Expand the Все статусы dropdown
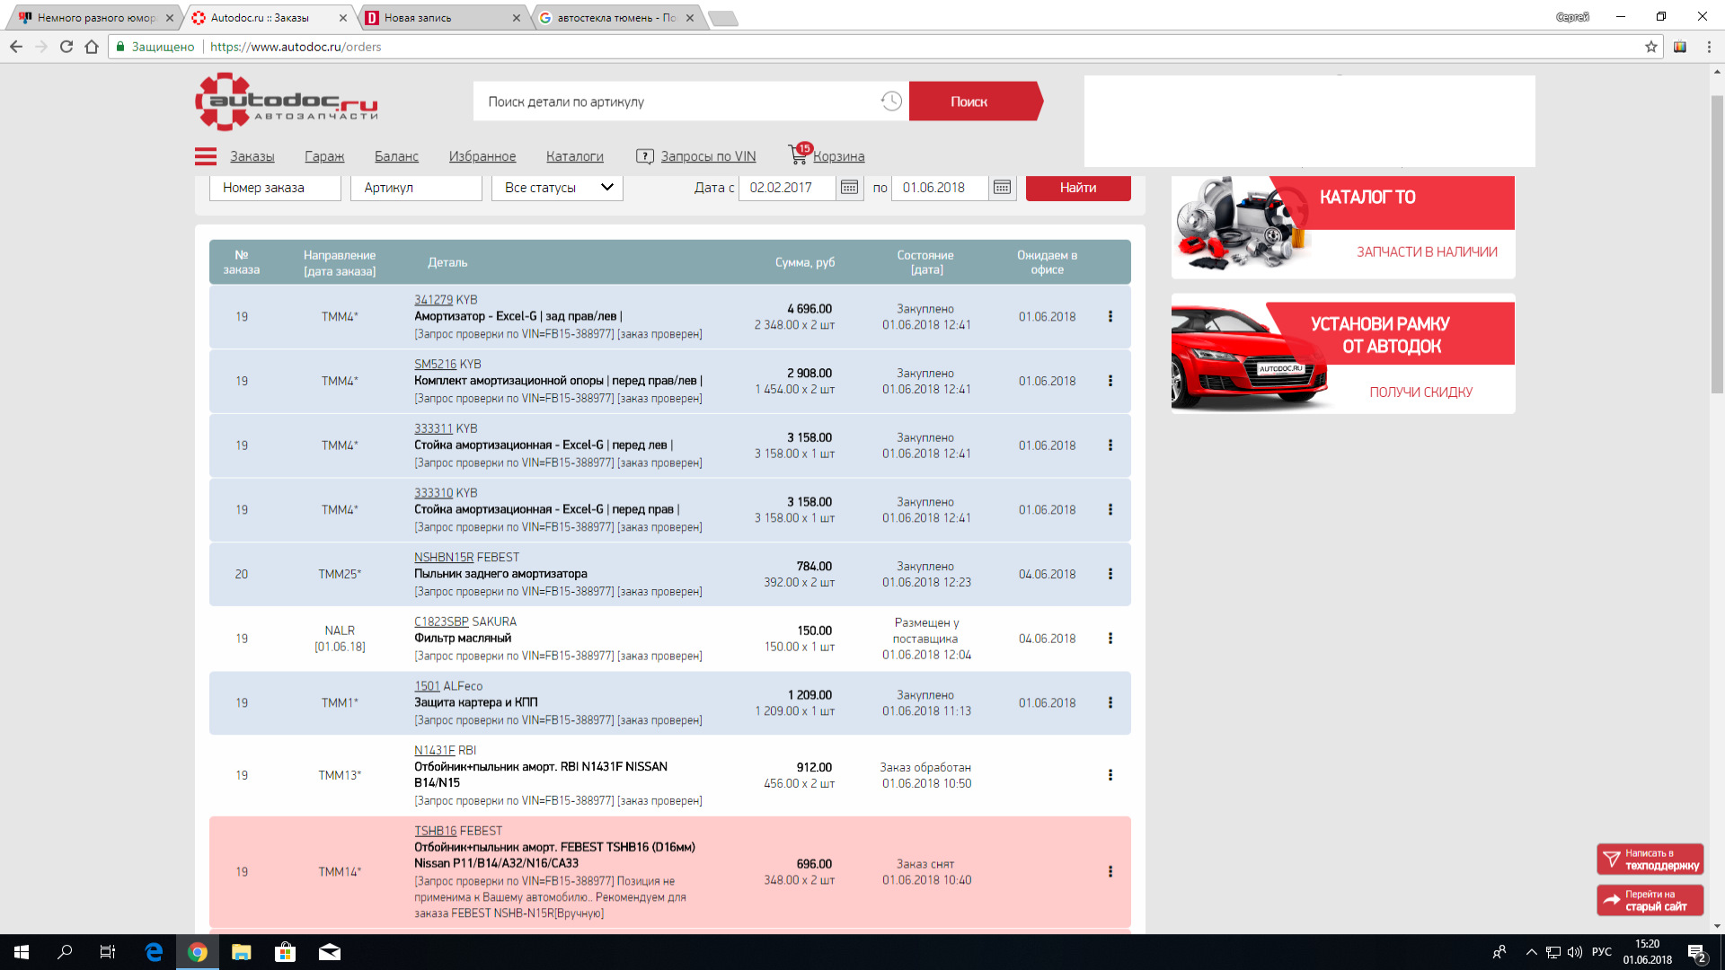This screenshot has width=1725, height=970. [557, 188]
